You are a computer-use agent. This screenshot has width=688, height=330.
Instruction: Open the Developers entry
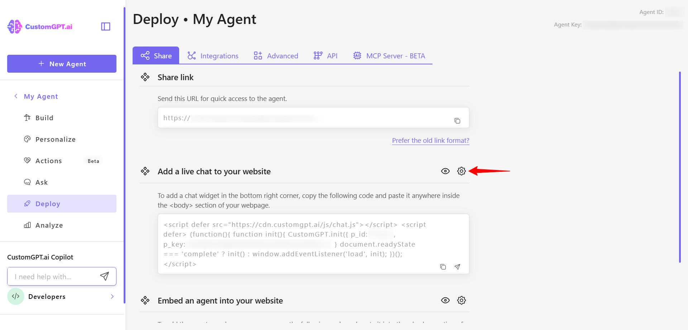62,296
